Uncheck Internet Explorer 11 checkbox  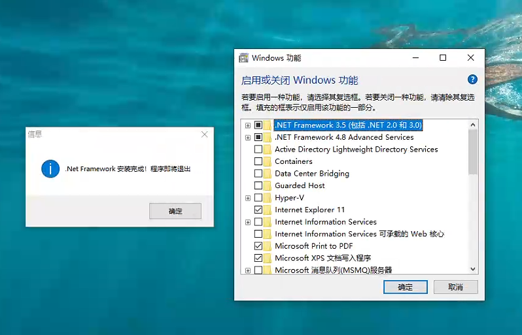(258, 210)
